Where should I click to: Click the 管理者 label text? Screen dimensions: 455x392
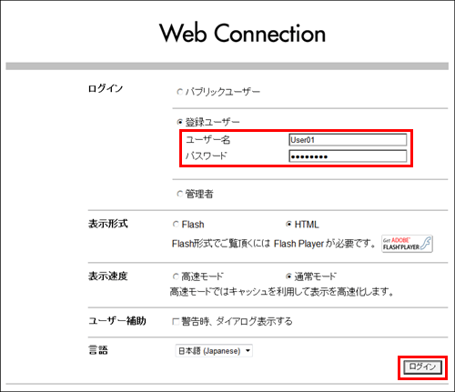(199, 194)
